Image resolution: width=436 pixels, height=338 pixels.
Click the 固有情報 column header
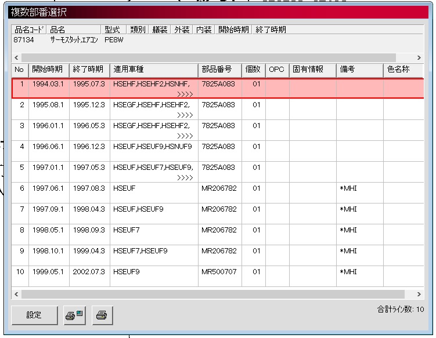tap(313, 70)
